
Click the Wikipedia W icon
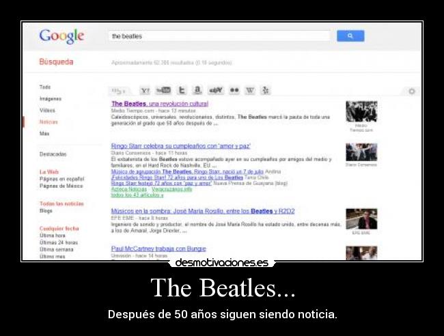click(x=250, y=91)
